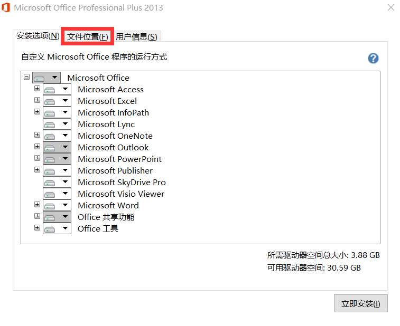
Task: Expand the Office 共享功能 node
Action: click(x=37, y=216)
